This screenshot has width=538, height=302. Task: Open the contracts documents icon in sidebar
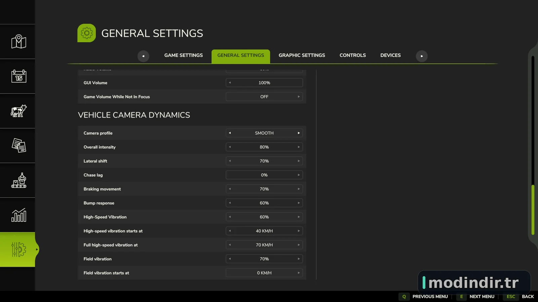point(18,146)
